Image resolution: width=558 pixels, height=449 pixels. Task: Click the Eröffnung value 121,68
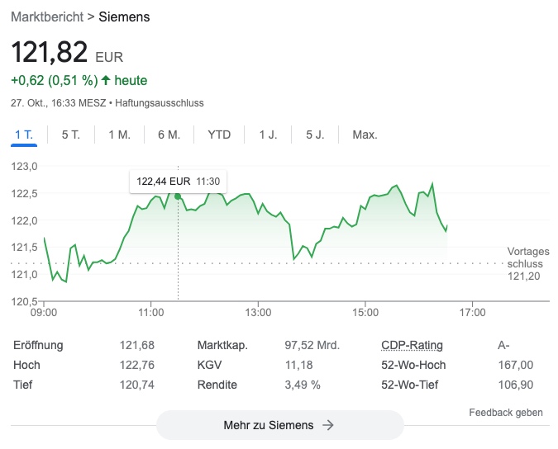click(x=137, y=345)
